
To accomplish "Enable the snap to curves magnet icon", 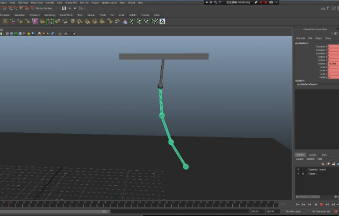I will coord(10,8).
